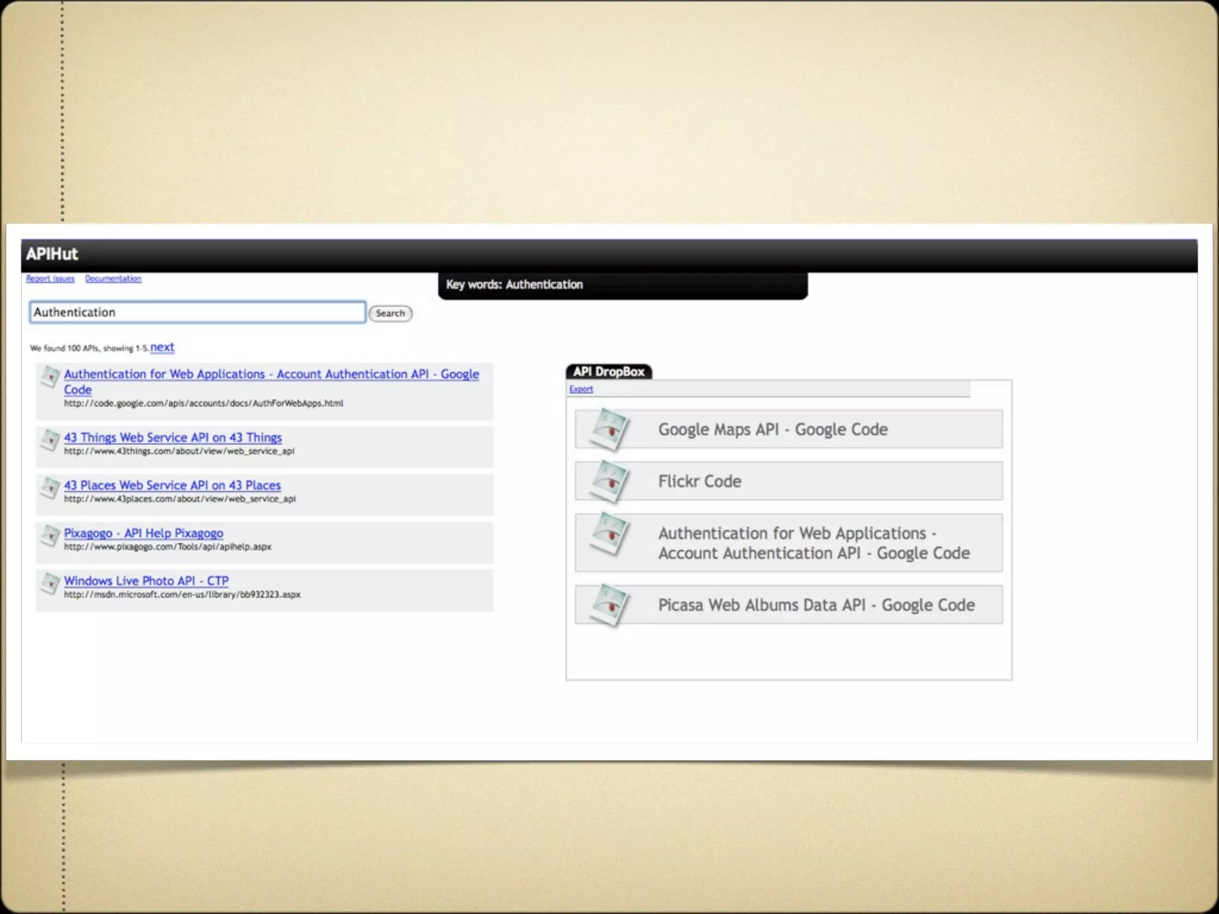The width and height of the screenshot is (1219, 914).
Task: Click the code.google.com AuthForWebApps URL text
Action: click(x=204, y=403)
